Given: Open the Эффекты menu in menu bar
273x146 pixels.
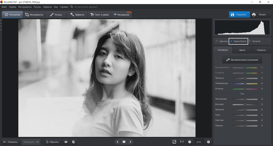Looking at the screenshot, I should coord(47,7).
